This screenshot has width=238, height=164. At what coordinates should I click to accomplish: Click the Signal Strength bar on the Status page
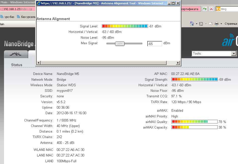pos(195,79)
